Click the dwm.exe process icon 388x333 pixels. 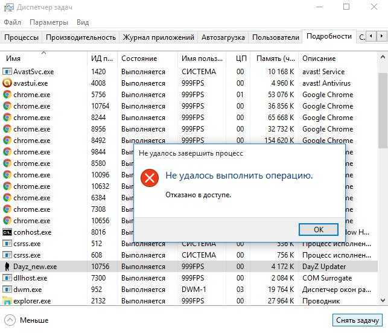pos(7,290)
